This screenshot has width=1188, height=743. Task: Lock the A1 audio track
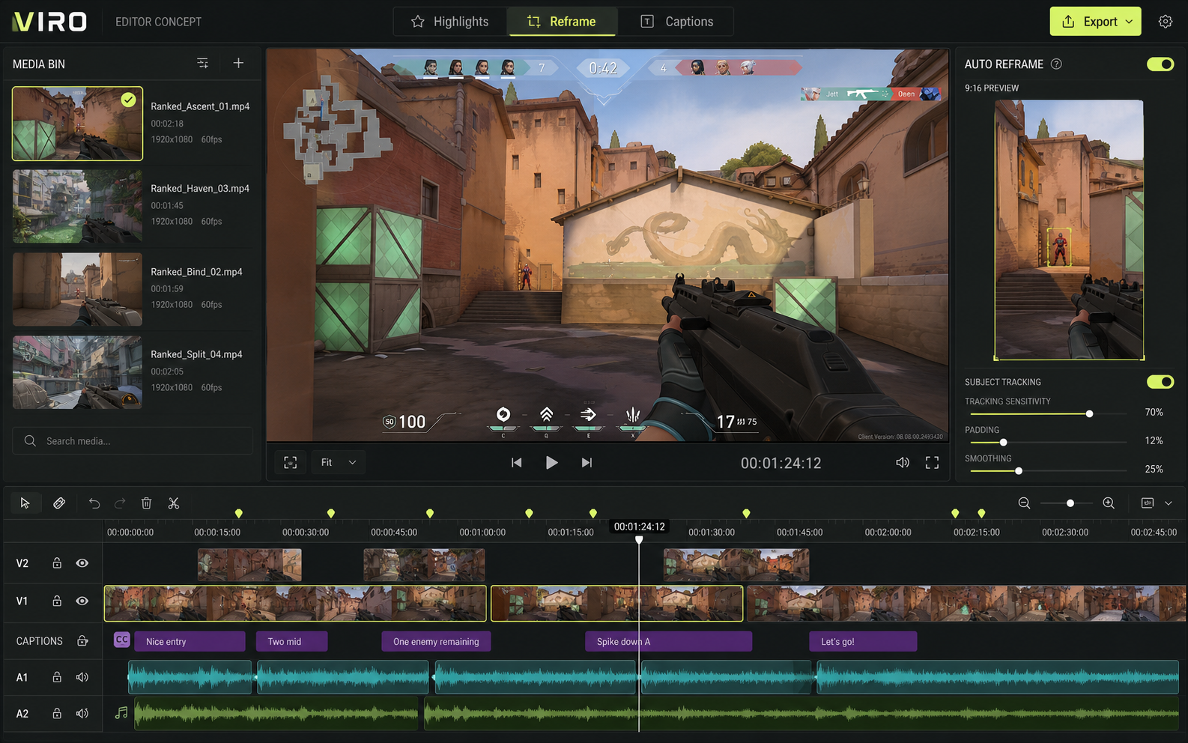point(57,677)
